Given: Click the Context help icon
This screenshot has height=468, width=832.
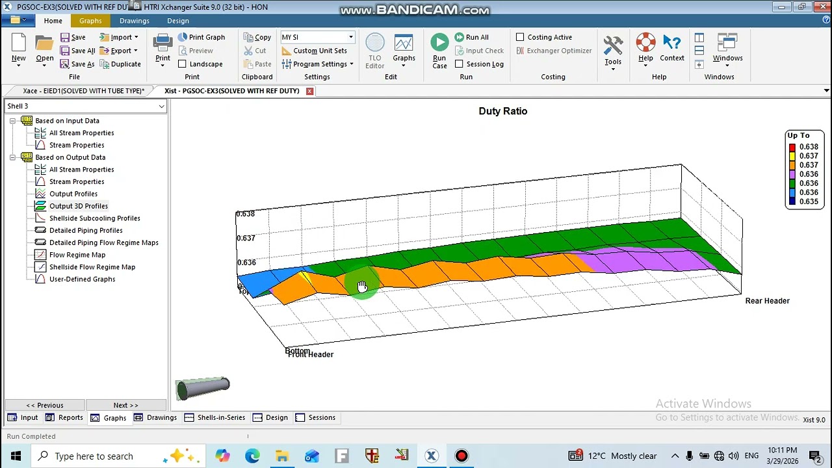Looking at the screenshot, I should pos(672,43).
